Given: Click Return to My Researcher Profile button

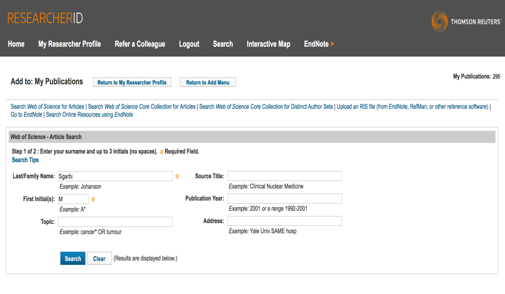Looking at the screenshot, I should 132,82.
